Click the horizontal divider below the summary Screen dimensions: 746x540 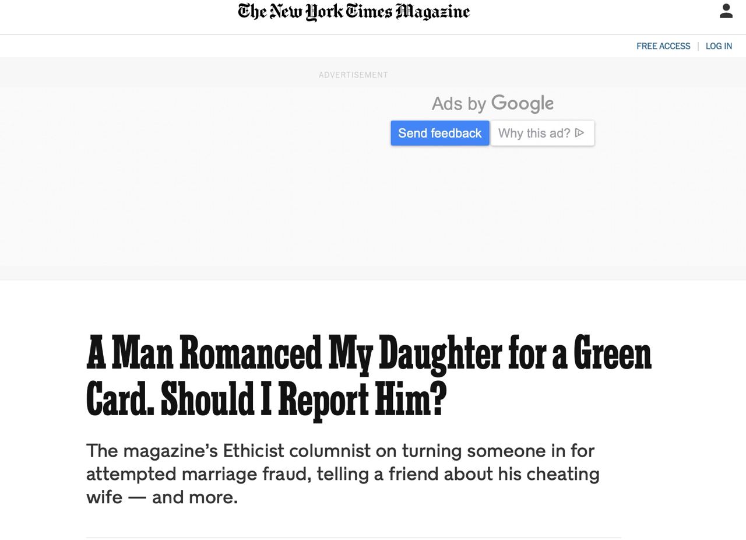tap(354, 537)
